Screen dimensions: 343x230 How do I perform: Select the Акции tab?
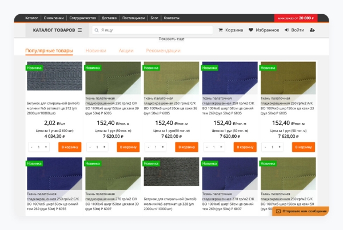click(x=126, y=51)
